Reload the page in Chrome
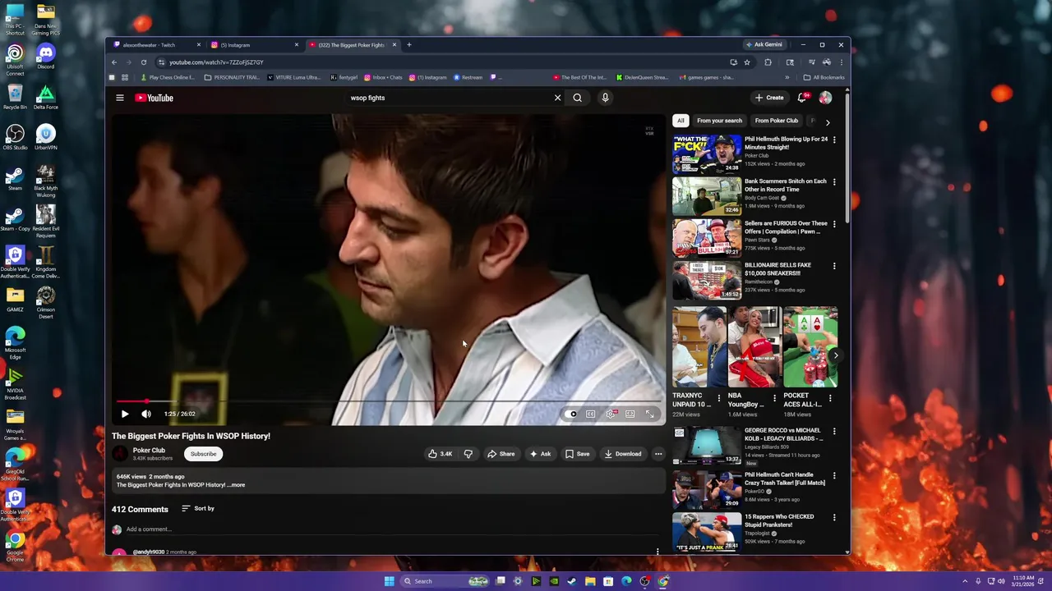Screen dimensions: 1052x591 click(x=144, y=62)
